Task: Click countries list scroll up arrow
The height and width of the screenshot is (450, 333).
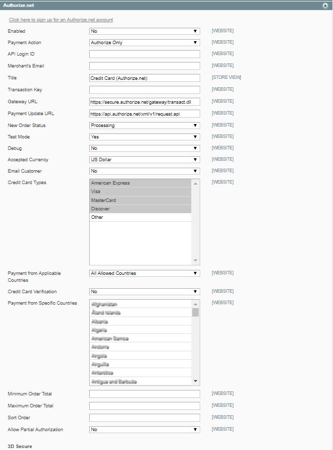Action: pos(195,304)
